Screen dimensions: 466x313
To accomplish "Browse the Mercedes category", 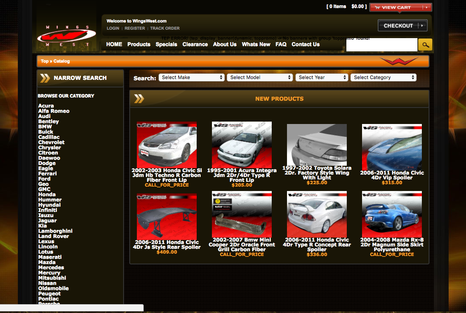I will [51, 268].
